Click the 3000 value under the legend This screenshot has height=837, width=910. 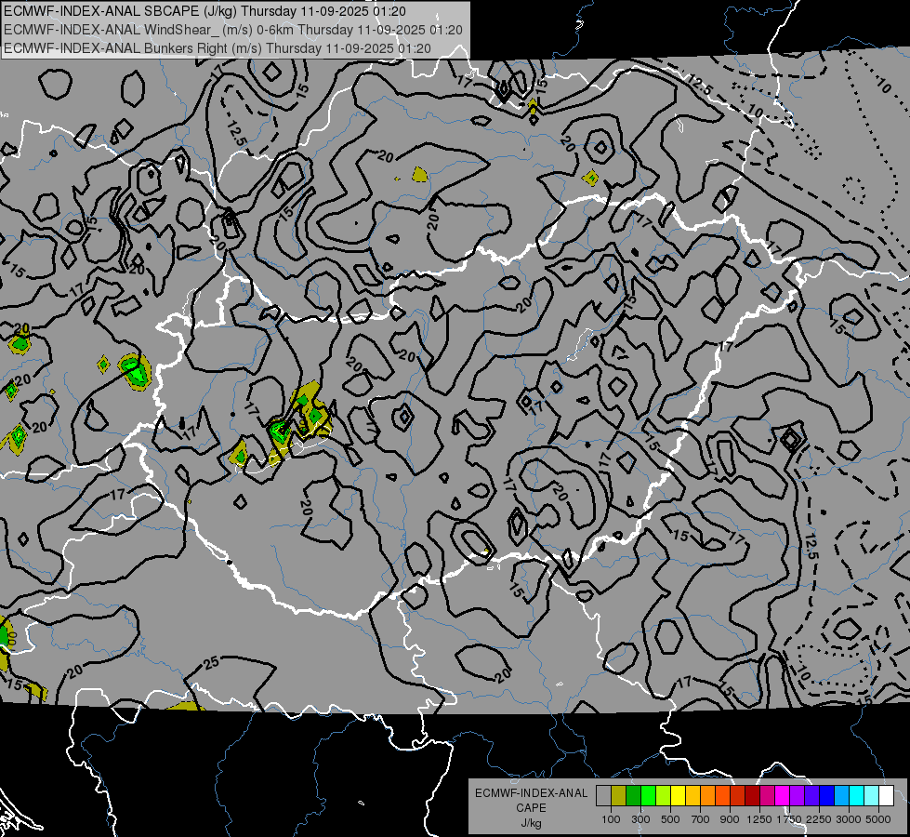click(x=849, y=819)
